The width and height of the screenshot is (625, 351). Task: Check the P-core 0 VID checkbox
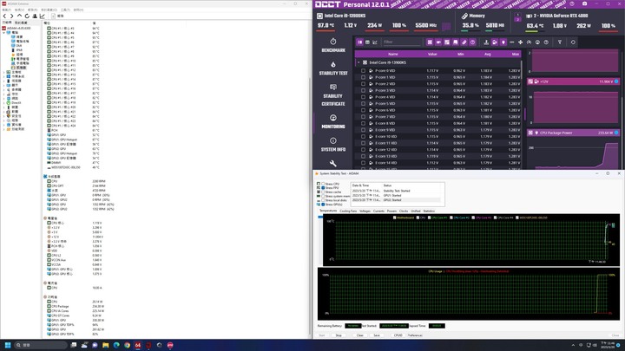(x=363, y=71)
